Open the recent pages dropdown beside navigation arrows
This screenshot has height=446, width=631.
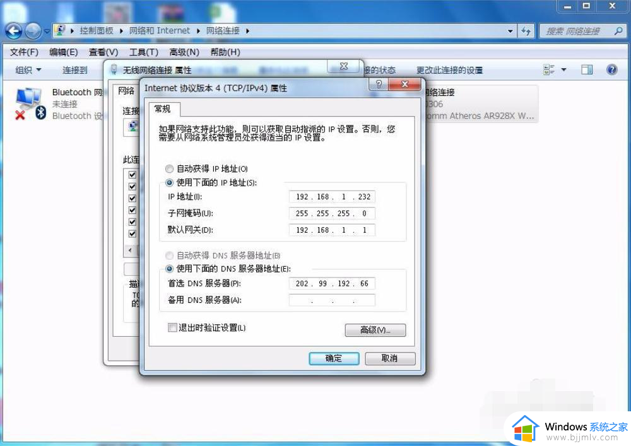47,32
